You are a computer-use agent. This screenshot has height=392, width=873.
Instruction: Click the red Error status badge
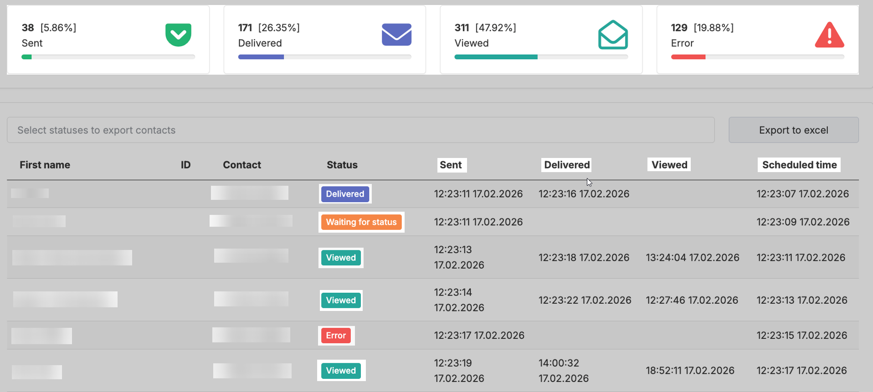click(x=336, y=336)
